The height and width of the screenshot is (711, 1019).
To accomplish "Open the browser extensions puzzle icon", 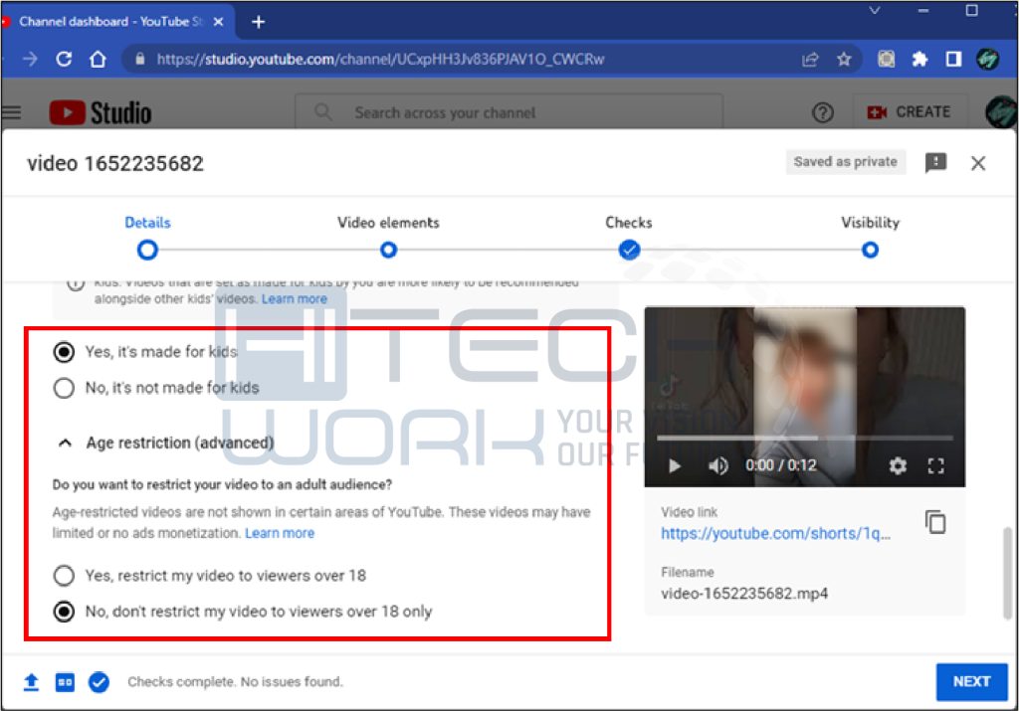I will [919, 60].
